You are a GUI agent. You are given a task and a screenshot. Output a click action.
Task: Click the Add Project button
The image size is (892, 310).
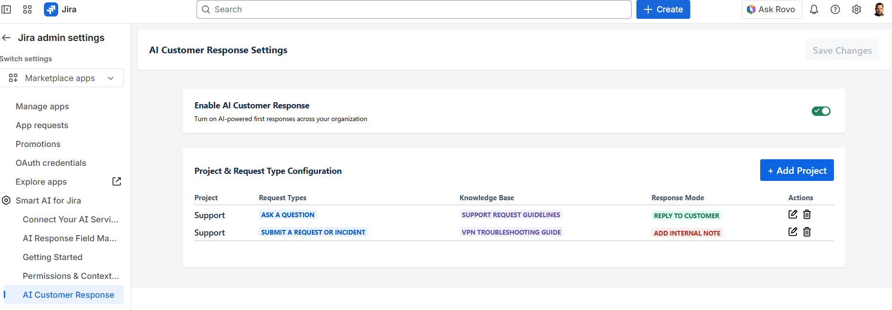797,171
